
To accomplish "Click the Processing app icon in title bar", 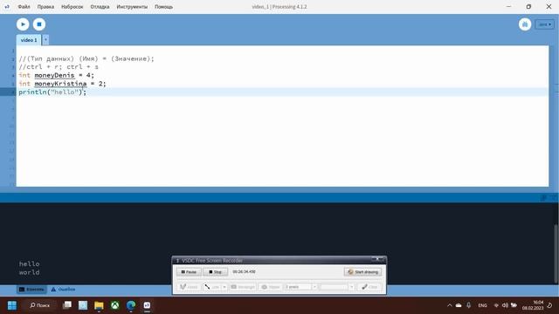I will (7, 7).
